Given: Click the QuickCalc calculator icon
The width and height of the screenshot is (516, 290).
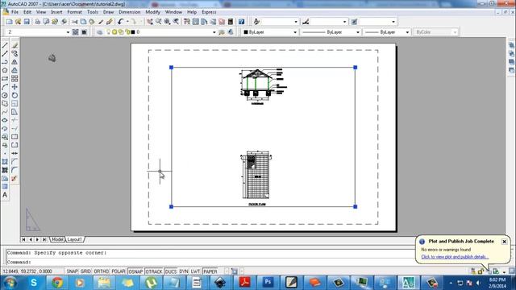Looking at the screenshot, I should [x=231, y=22].
